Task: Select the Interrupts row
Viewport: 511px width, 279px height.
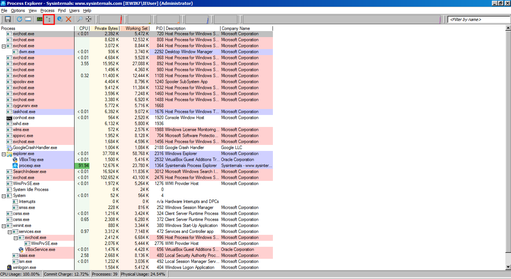Action: (x=136, y=201)
